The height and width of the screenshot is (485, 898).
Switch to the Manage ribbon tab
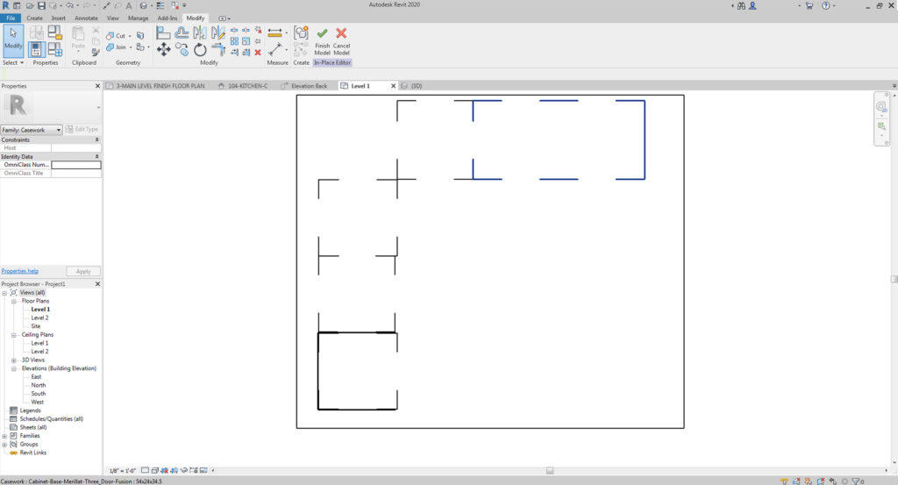tap(138, 18)
